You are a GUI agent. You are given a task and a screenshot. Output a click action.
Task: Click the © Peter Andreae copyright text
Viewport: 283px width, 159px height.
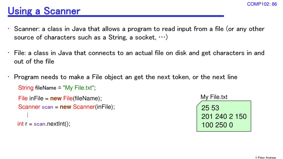(265, 157)
